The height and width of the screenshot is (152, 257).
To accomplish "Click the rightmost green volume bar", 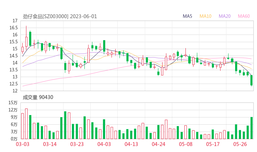I will [251, 128].
